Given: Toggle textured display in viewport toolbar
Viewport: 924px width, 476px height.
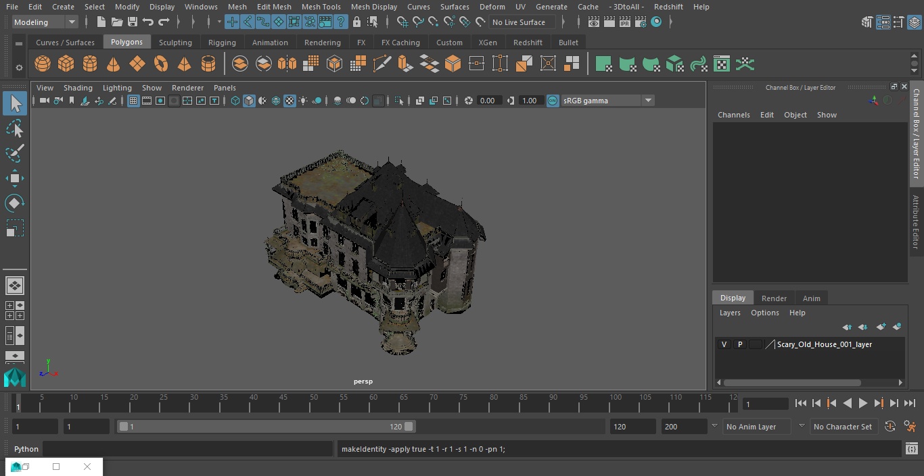Looking at the screenshot, I should 290,101.
